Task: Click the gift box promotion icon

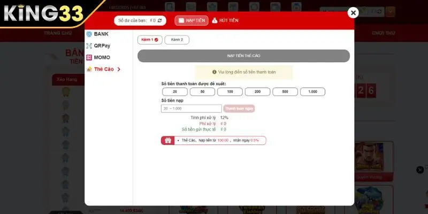Action: click(167, 140)
